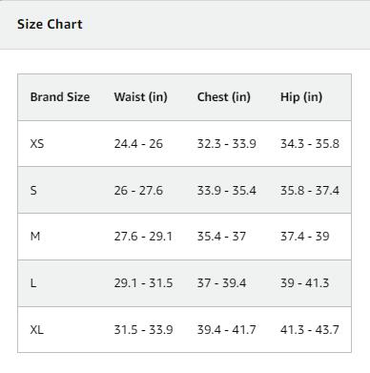Click waist value 29.1 - 31.5

click(x=143, y=283)
